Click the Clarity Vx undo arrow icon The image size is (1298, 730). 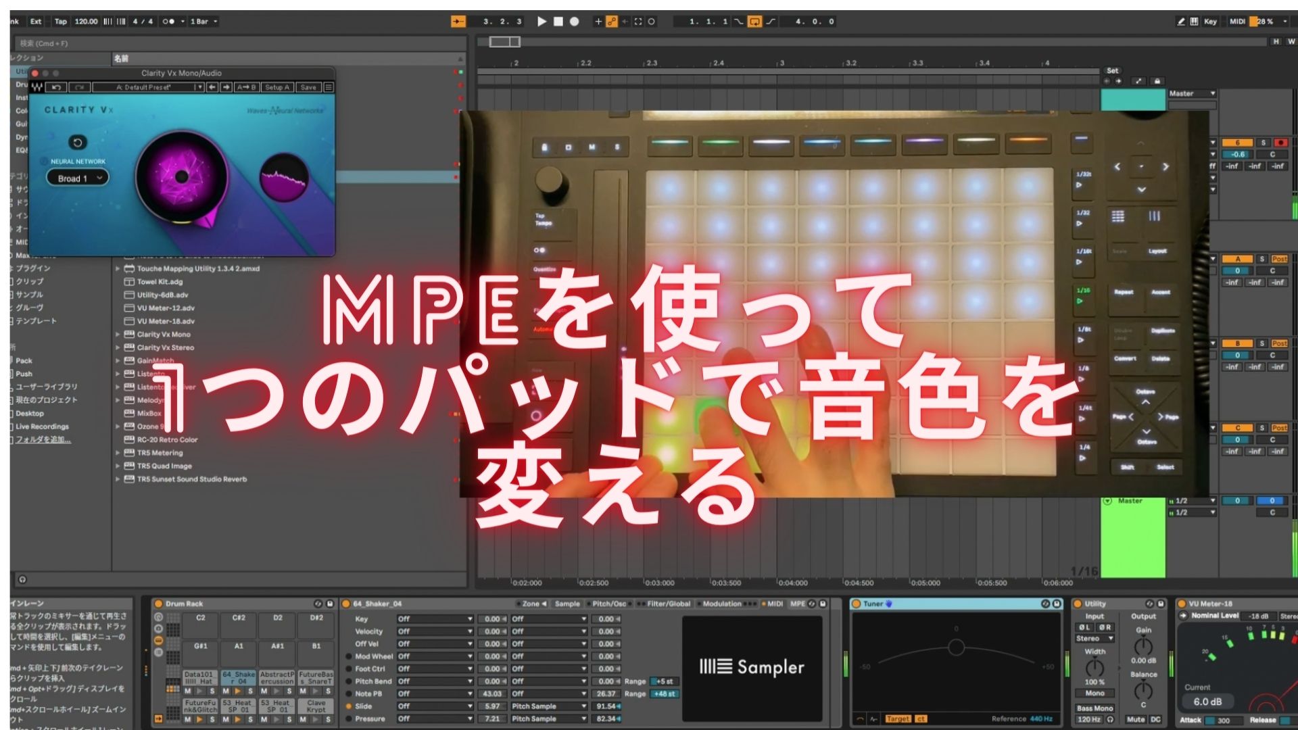[57, 87]
